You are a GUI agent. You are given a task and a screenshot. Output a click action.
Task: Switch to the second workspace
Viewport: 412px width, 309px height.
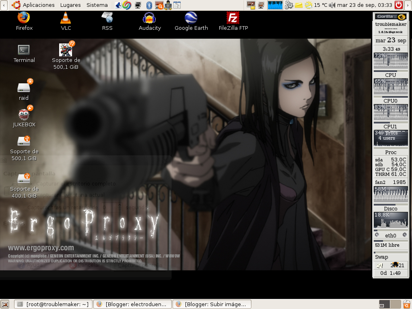click(x=396, y=304)
